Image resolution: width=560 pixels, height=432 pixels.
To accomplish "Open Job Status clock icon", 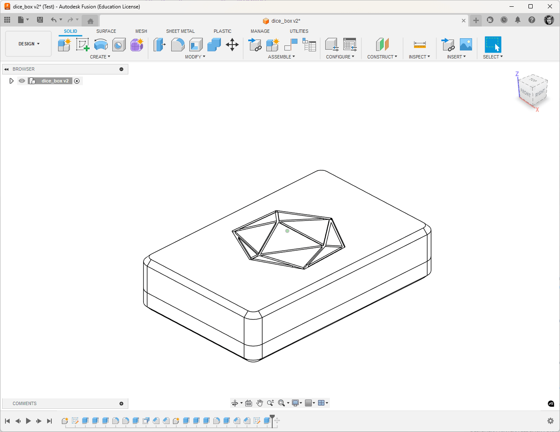I will pos(504,20).
